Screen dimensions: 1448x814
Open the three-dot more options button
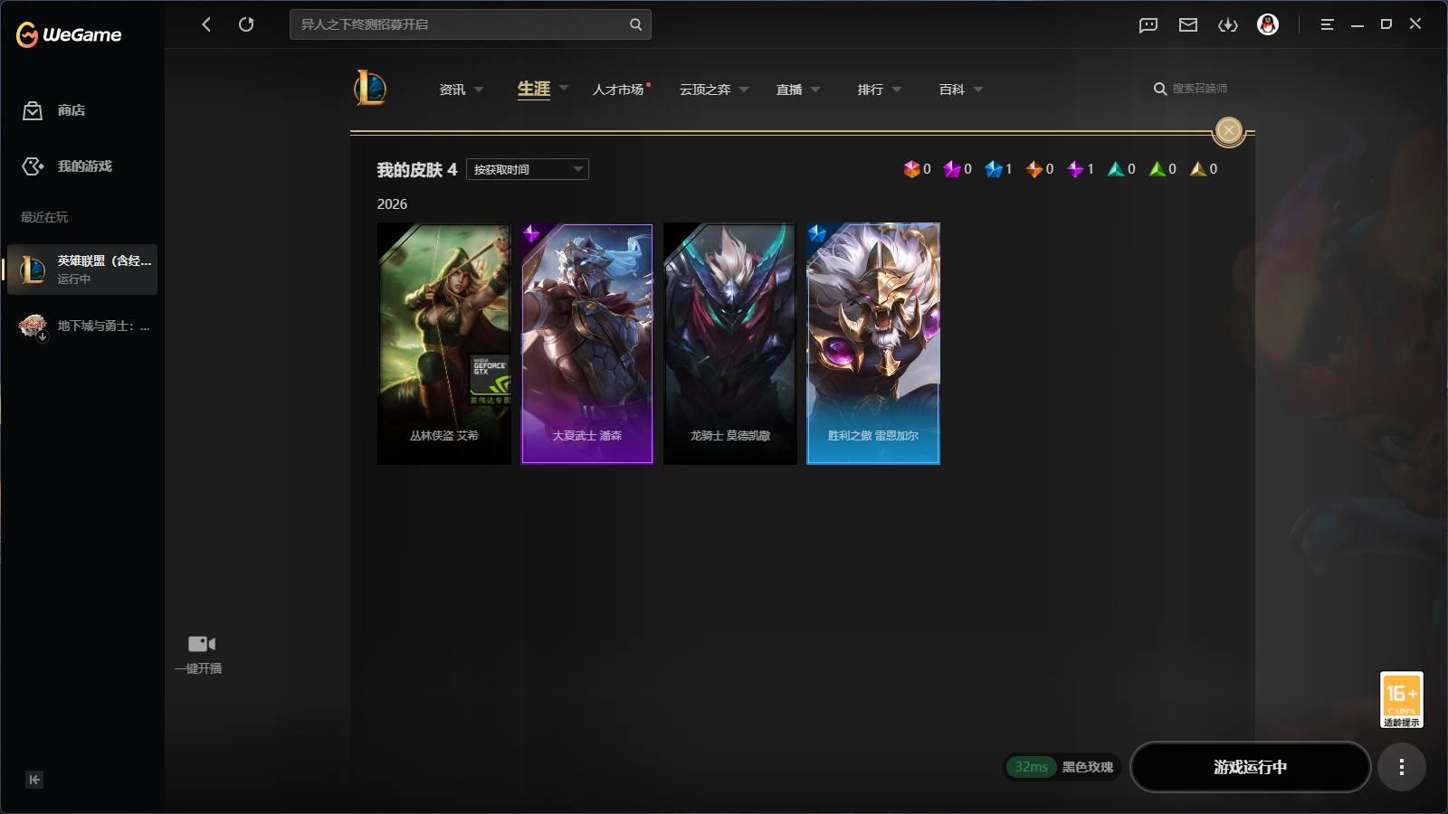pos(1401,767)
